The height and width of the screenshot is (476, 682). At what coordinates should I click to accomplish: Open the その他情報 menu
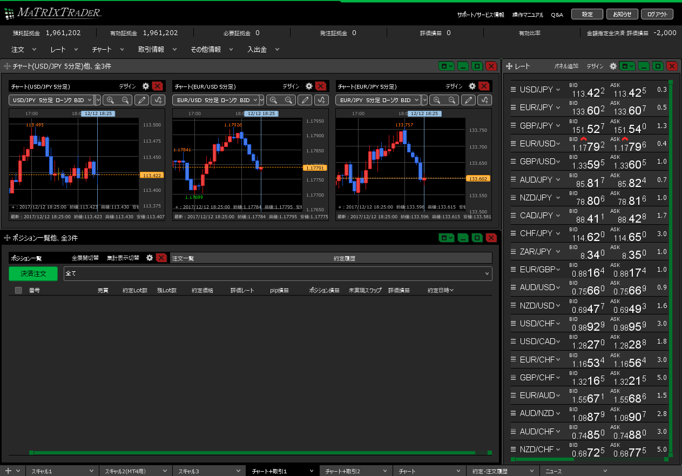tap(212, 50)
